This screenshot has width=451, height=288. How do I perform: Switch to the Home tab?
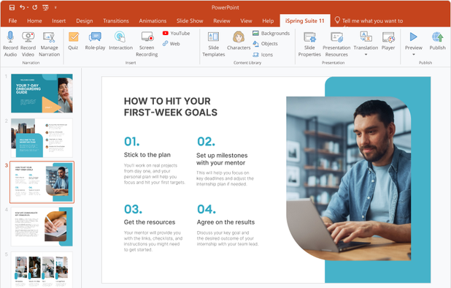coord(34,20)
